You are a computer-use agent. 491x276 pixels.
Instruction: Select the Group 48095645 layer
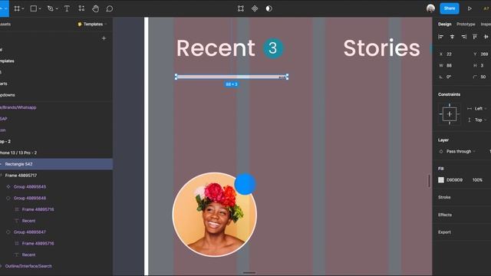click(x=56, y=187)
